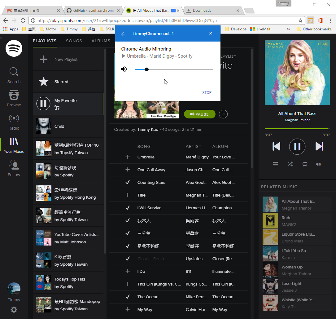Open settings gear below Timmy

click(x=14, y=310)
